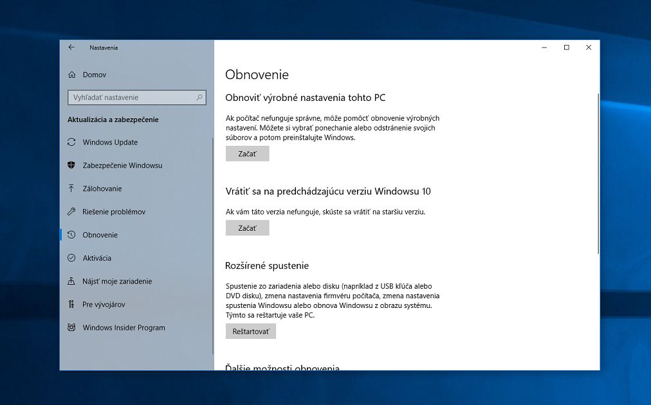Click the Zabezpečenie Windowsu shield icon

point(71,165)
